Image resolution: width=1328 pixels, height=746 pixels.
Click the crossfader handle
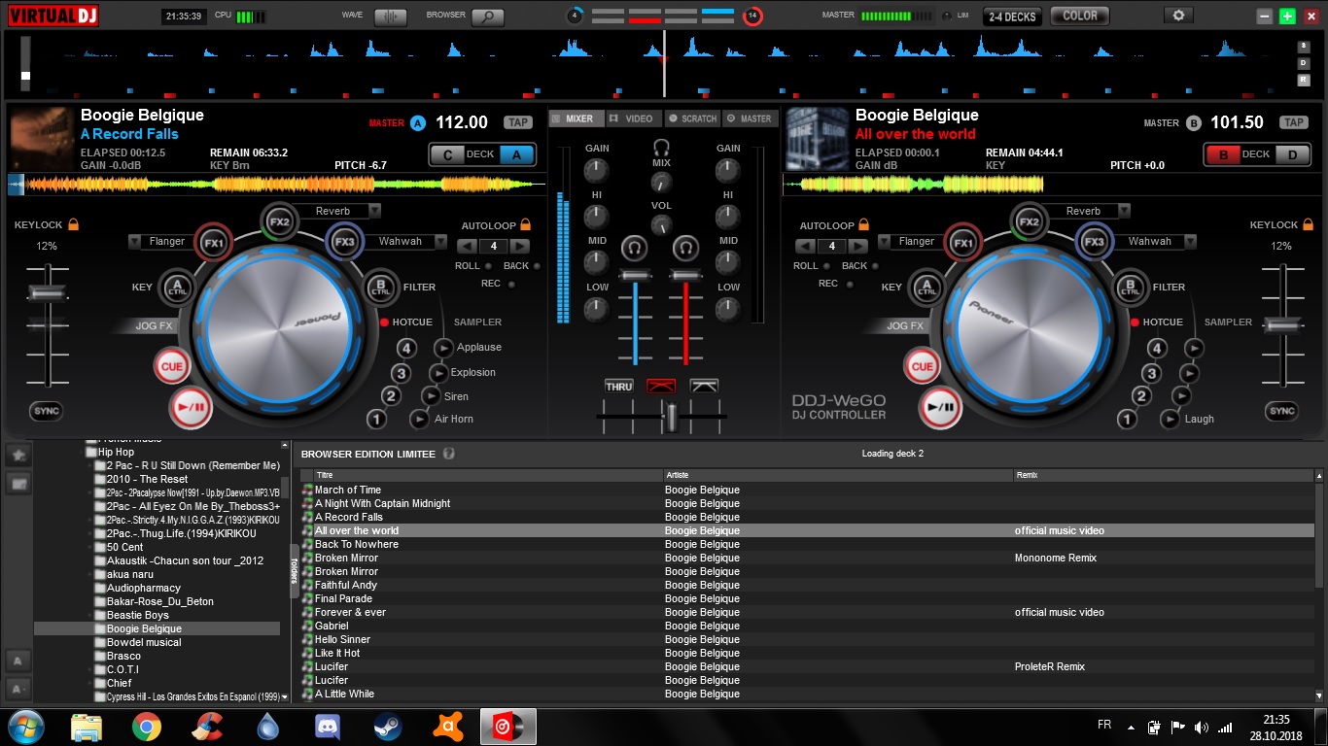[x=670, y=417]
